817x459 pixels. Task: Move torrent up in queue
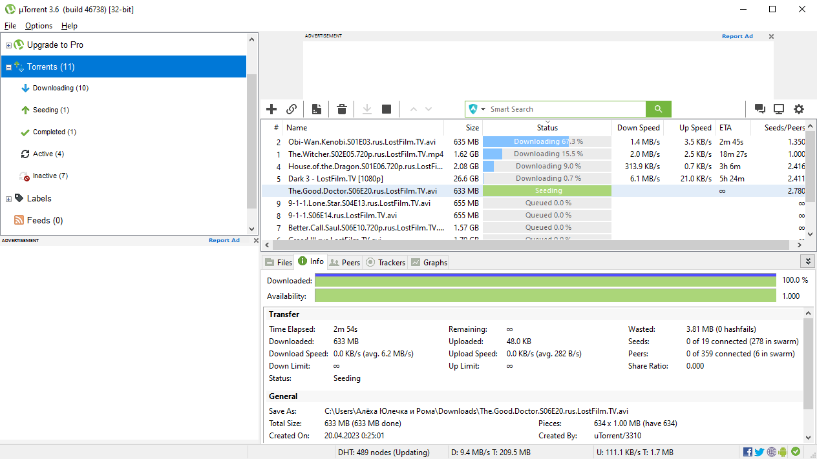coord(414,109)
